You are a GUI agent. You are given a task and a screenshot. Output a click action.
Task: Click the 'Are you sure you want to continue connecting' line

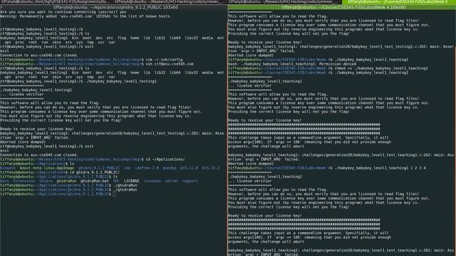coord(63,12)
